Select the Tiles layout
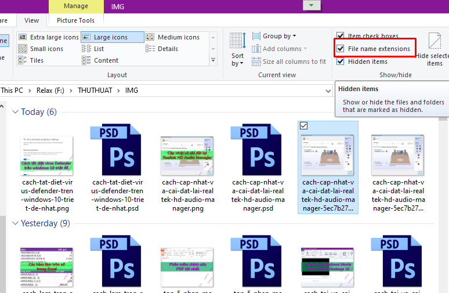Screen dimensions: 449x293 click(x=31, y=60)
